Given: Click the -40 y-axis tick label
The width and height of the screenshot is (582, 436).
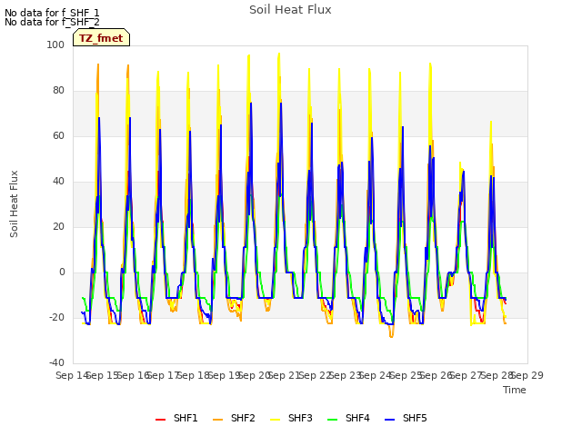Looking at the screenshot, I should (x=56, y=362).
